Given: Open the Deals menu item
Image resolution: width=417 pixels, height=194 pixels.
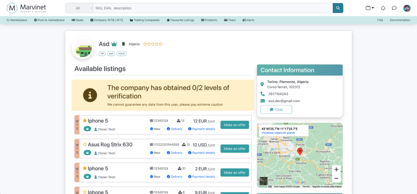Looking at the screenshot, I should pyautogui.click(x=77, y=20).
